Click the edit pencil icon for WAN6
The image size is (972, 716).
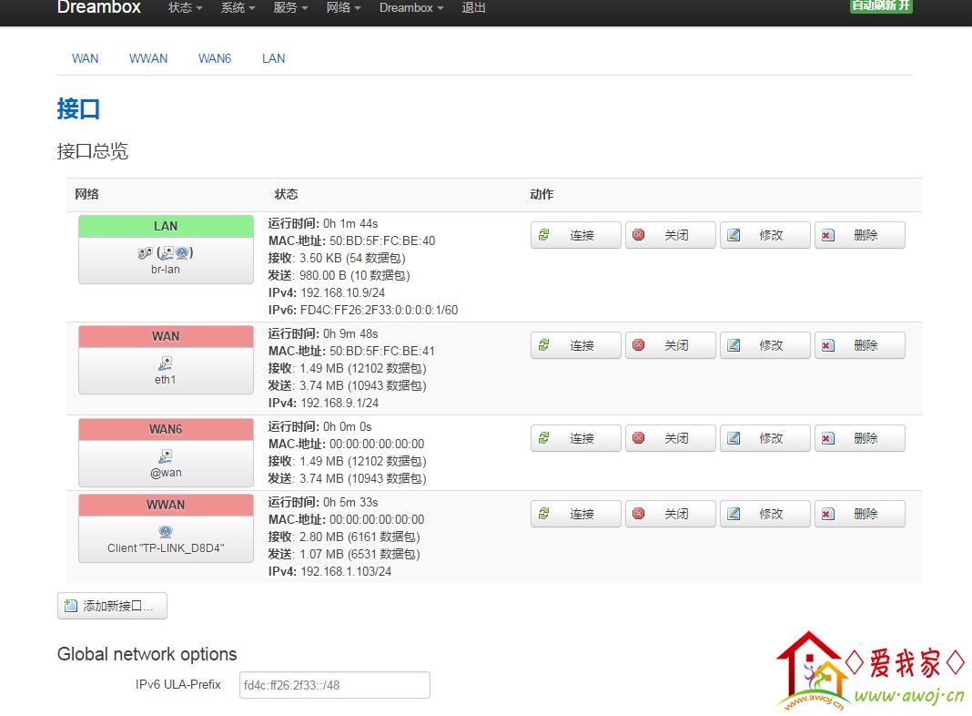coord(734,438)
